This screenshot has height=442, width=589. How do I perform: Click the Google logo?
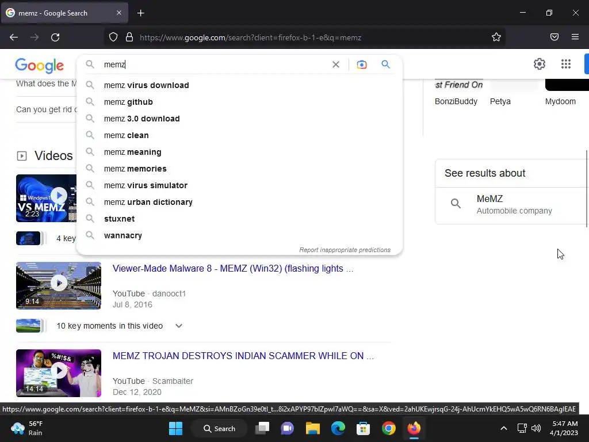(x=40, y=66)
